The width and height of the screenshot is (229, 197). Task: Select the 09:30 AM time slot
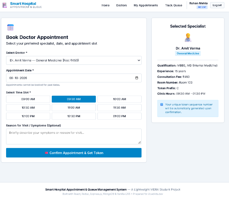[74, 99]
